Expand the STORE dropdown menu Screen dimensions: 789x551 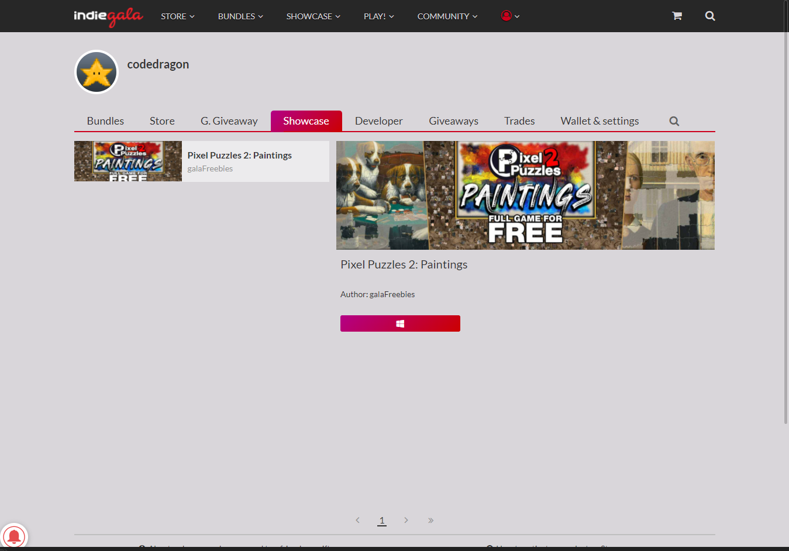pyautogui.click(x=178, y=16)
